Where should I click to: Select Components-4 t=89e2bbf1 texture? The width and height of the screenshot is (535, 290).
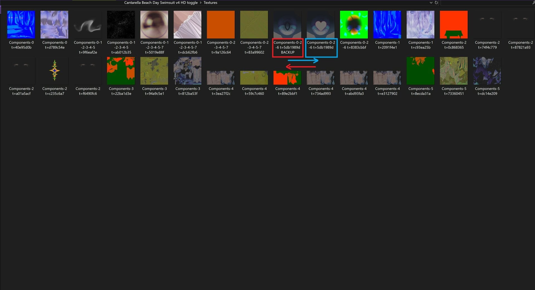pos(287,78)
